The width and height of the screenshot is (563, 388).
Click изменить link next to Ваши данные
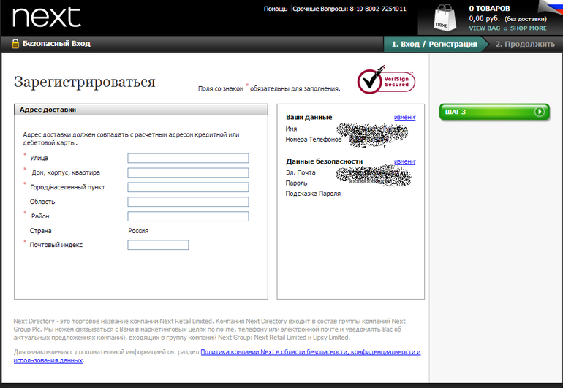[x=404, y=118]
